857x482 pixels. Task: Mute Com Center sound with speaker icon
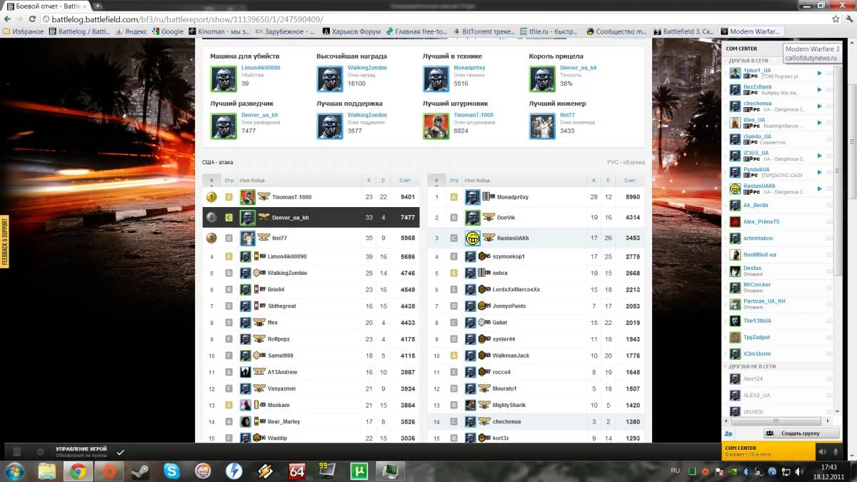click(x=823, y=451)
